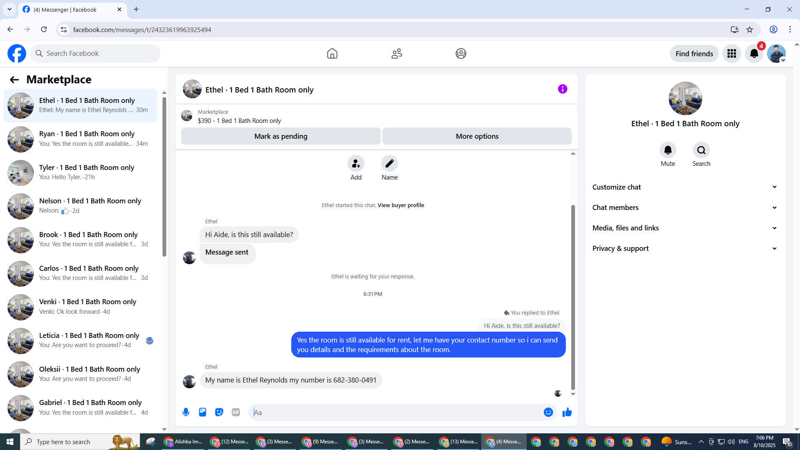The image size is (800, 450).
Task: Open the sticker picker icon
Action: (219, 412)
